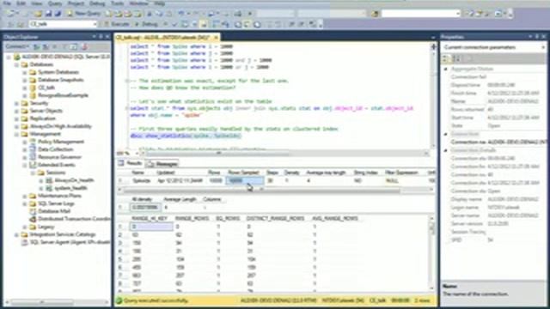Open the Query menu

pyautogui.click(x=55, y=3)
